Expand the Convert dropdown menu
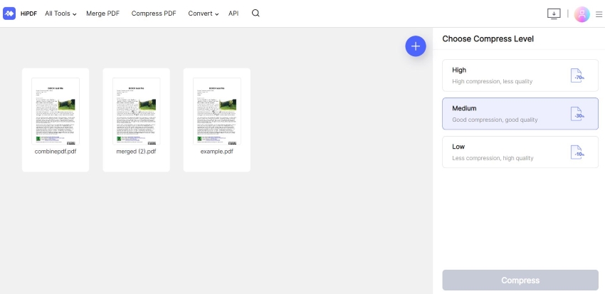 tap(204, 14)
